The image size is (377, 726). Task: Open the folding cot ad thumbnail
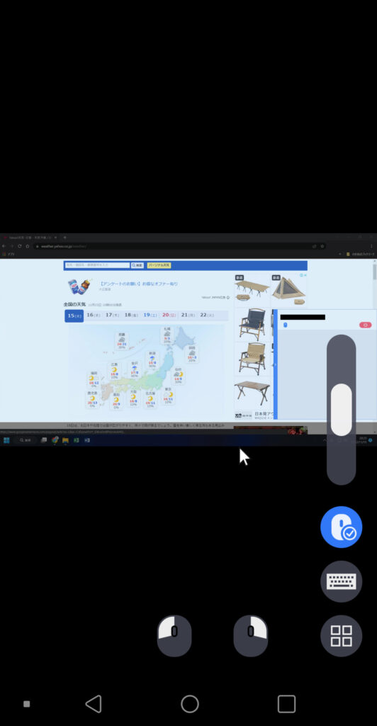tap(252, 290)
